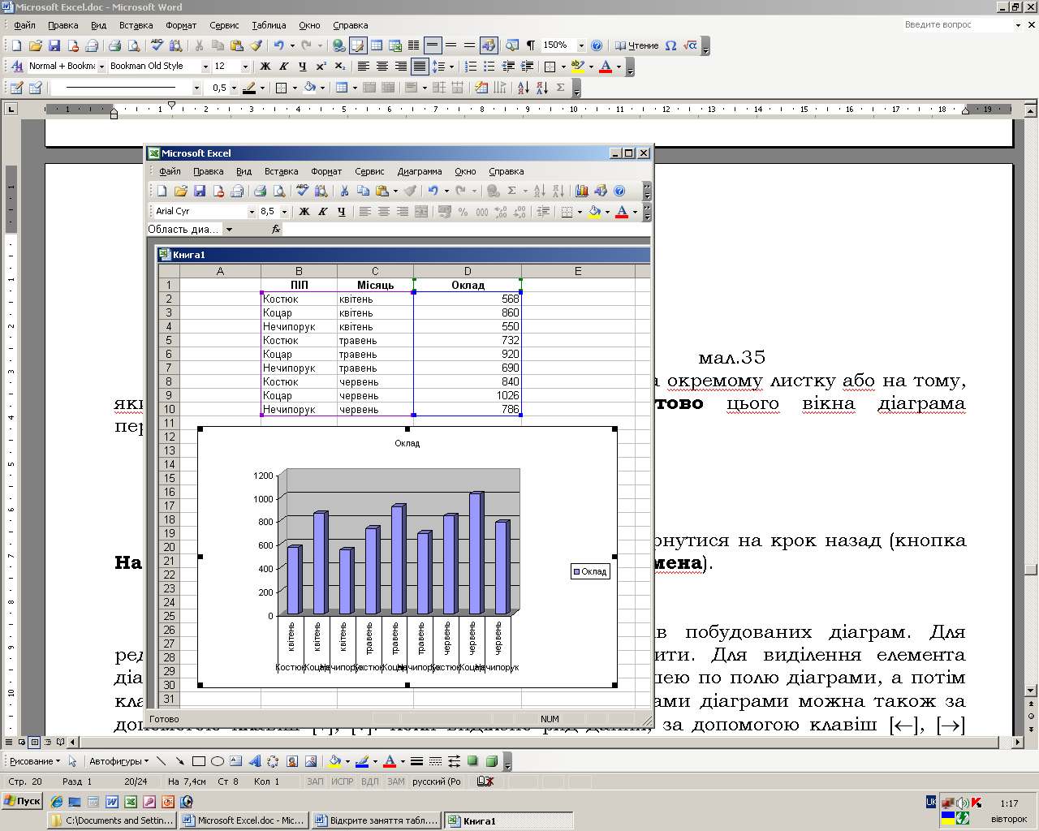This screenshot has height=831, width=1039.
Task: Click Chart Wizard icon in Excel toolbar
Action: pos(582,191)
